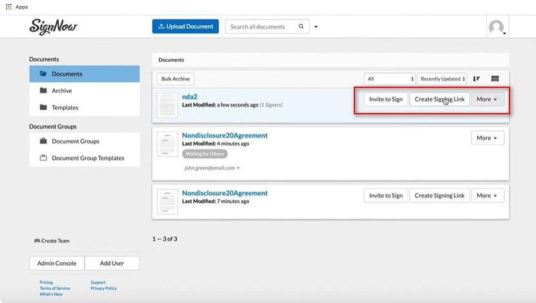Select Document Groups in sidebar
This screenshot has height=303, width=536.
point(75,141)
